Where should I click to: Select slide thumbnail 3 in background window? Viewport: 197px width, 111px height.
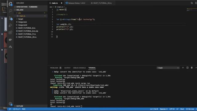tap(6, 56)
